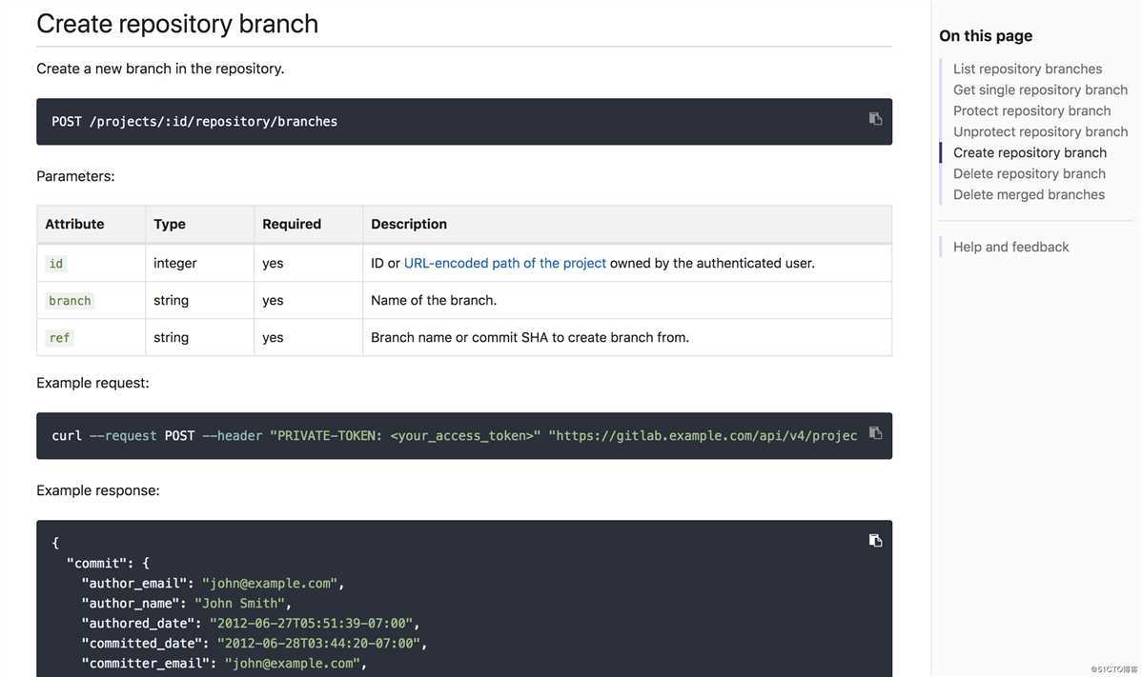Screen dimensions: 1142x677
Task: Click the authored_date line in response
Action: [x=251, y=623]
